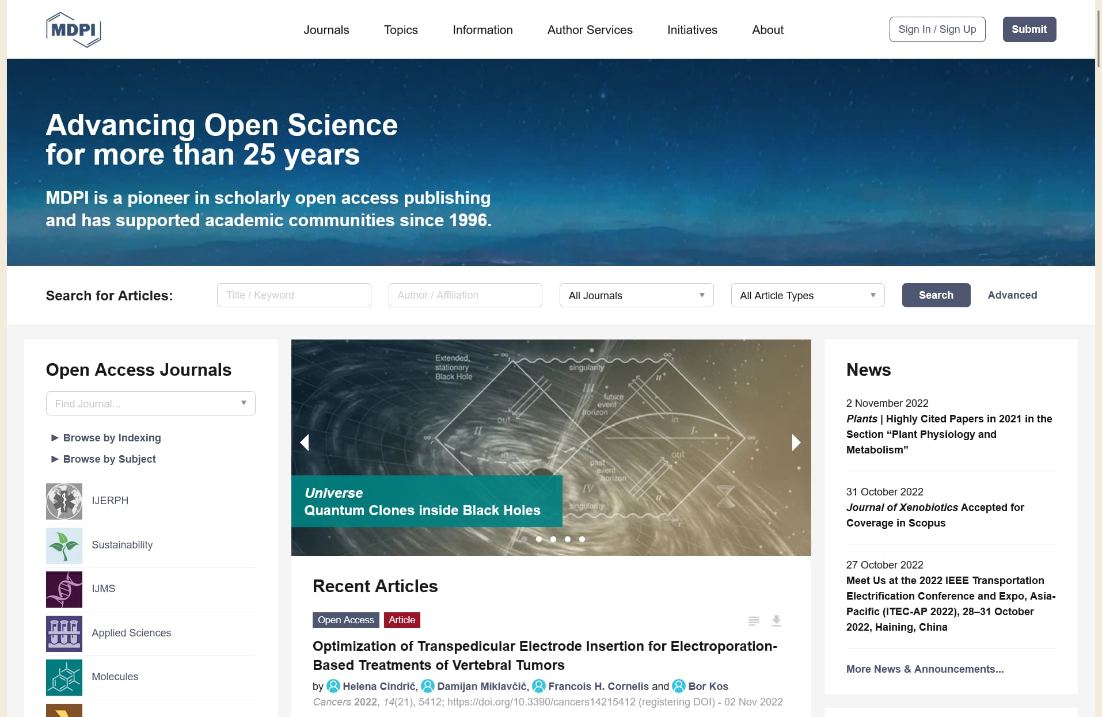
Task: Go to the previous carousel slide
Action: pyautogui.click(x=305, y=442)
